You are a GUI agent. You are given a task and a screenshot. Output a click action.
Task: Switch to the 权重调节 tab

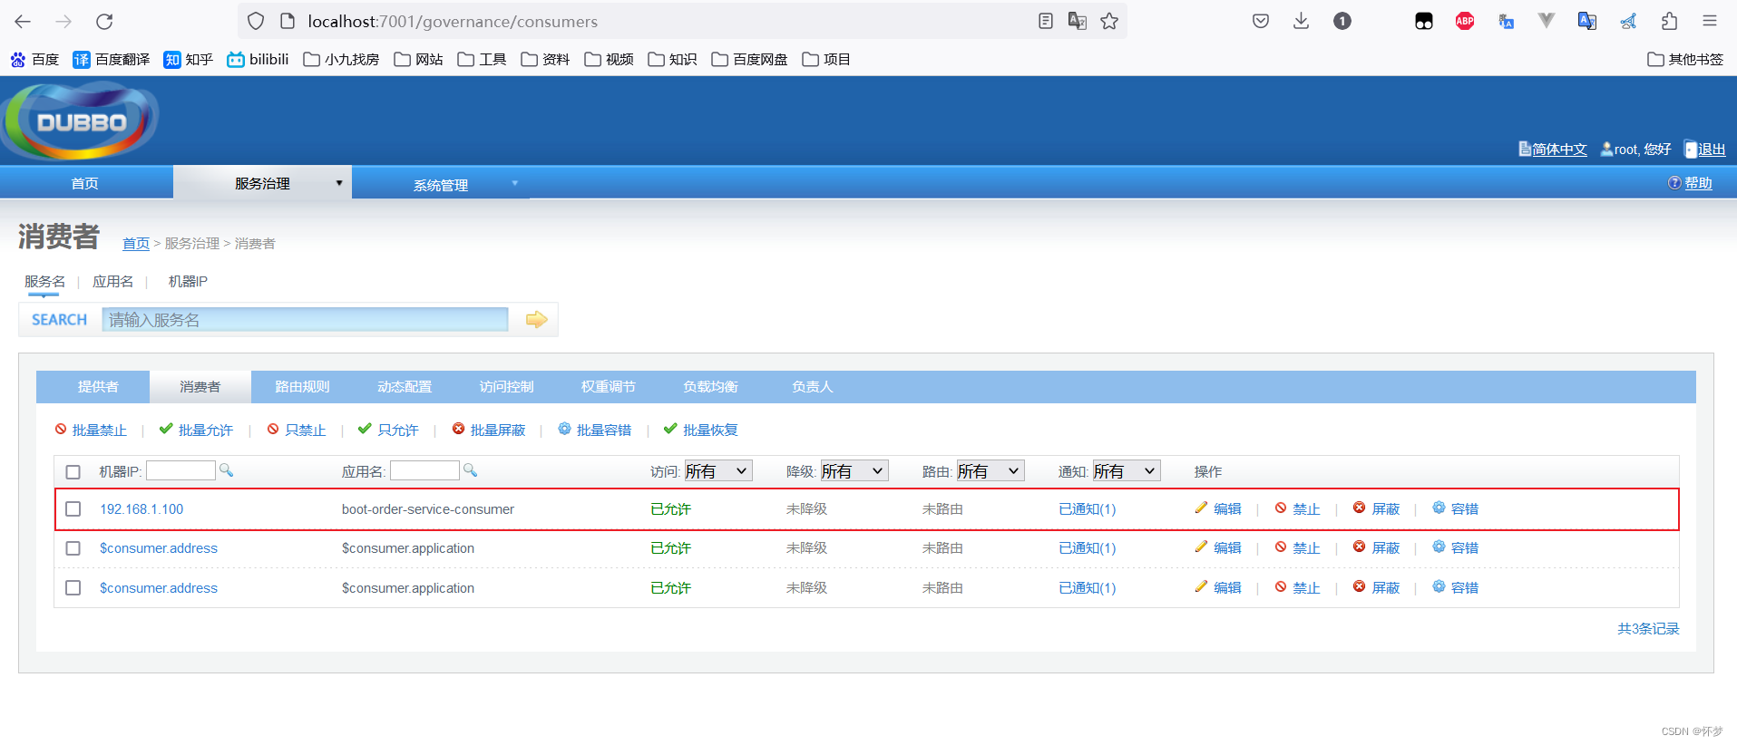(x=609, y=387)
